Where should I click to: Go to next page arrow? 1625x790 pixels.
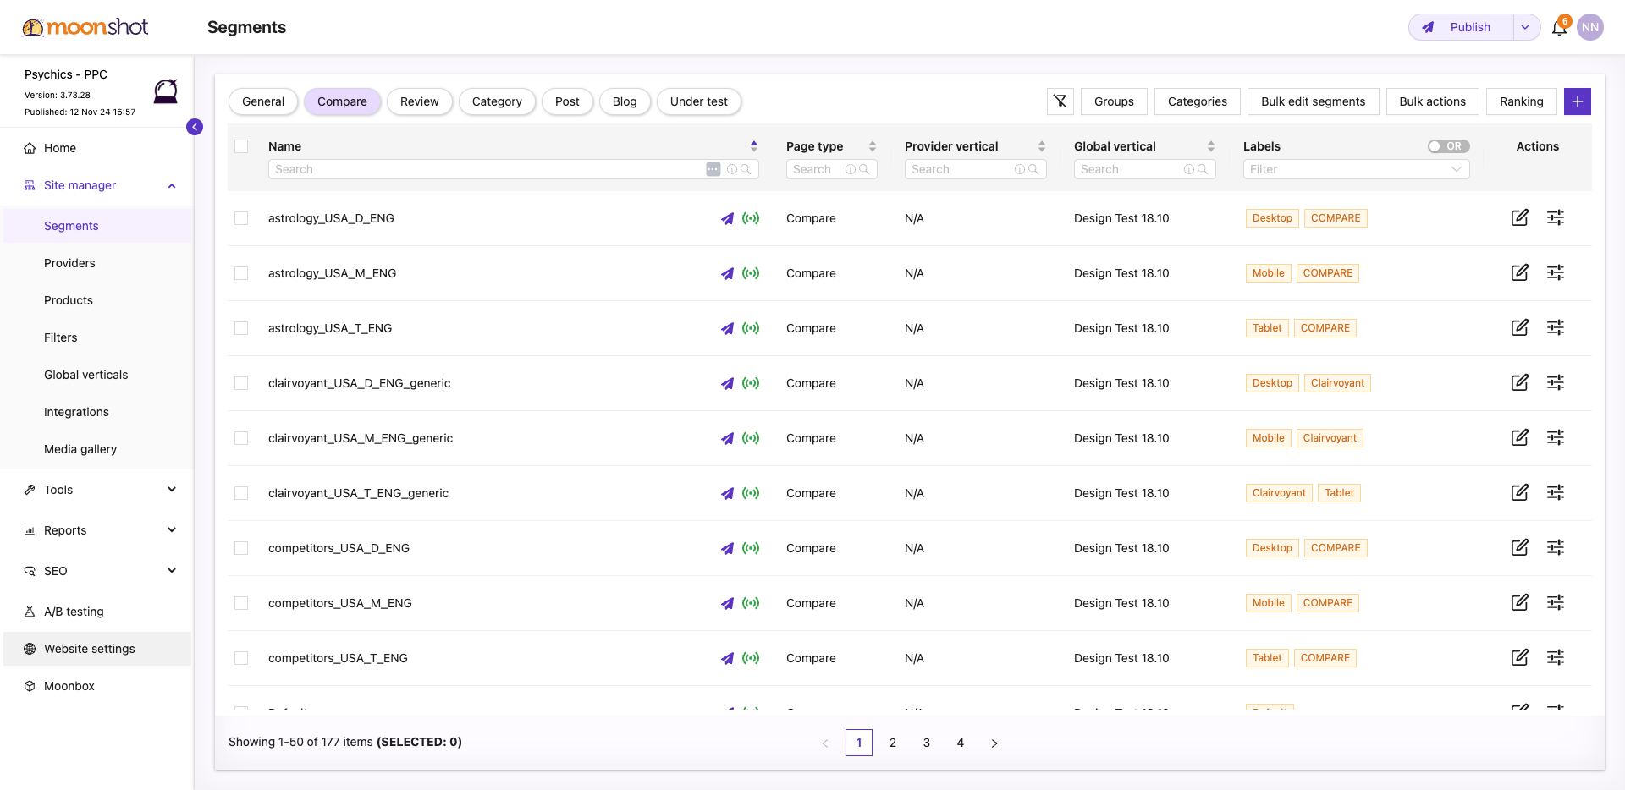(x=994, y=743)
